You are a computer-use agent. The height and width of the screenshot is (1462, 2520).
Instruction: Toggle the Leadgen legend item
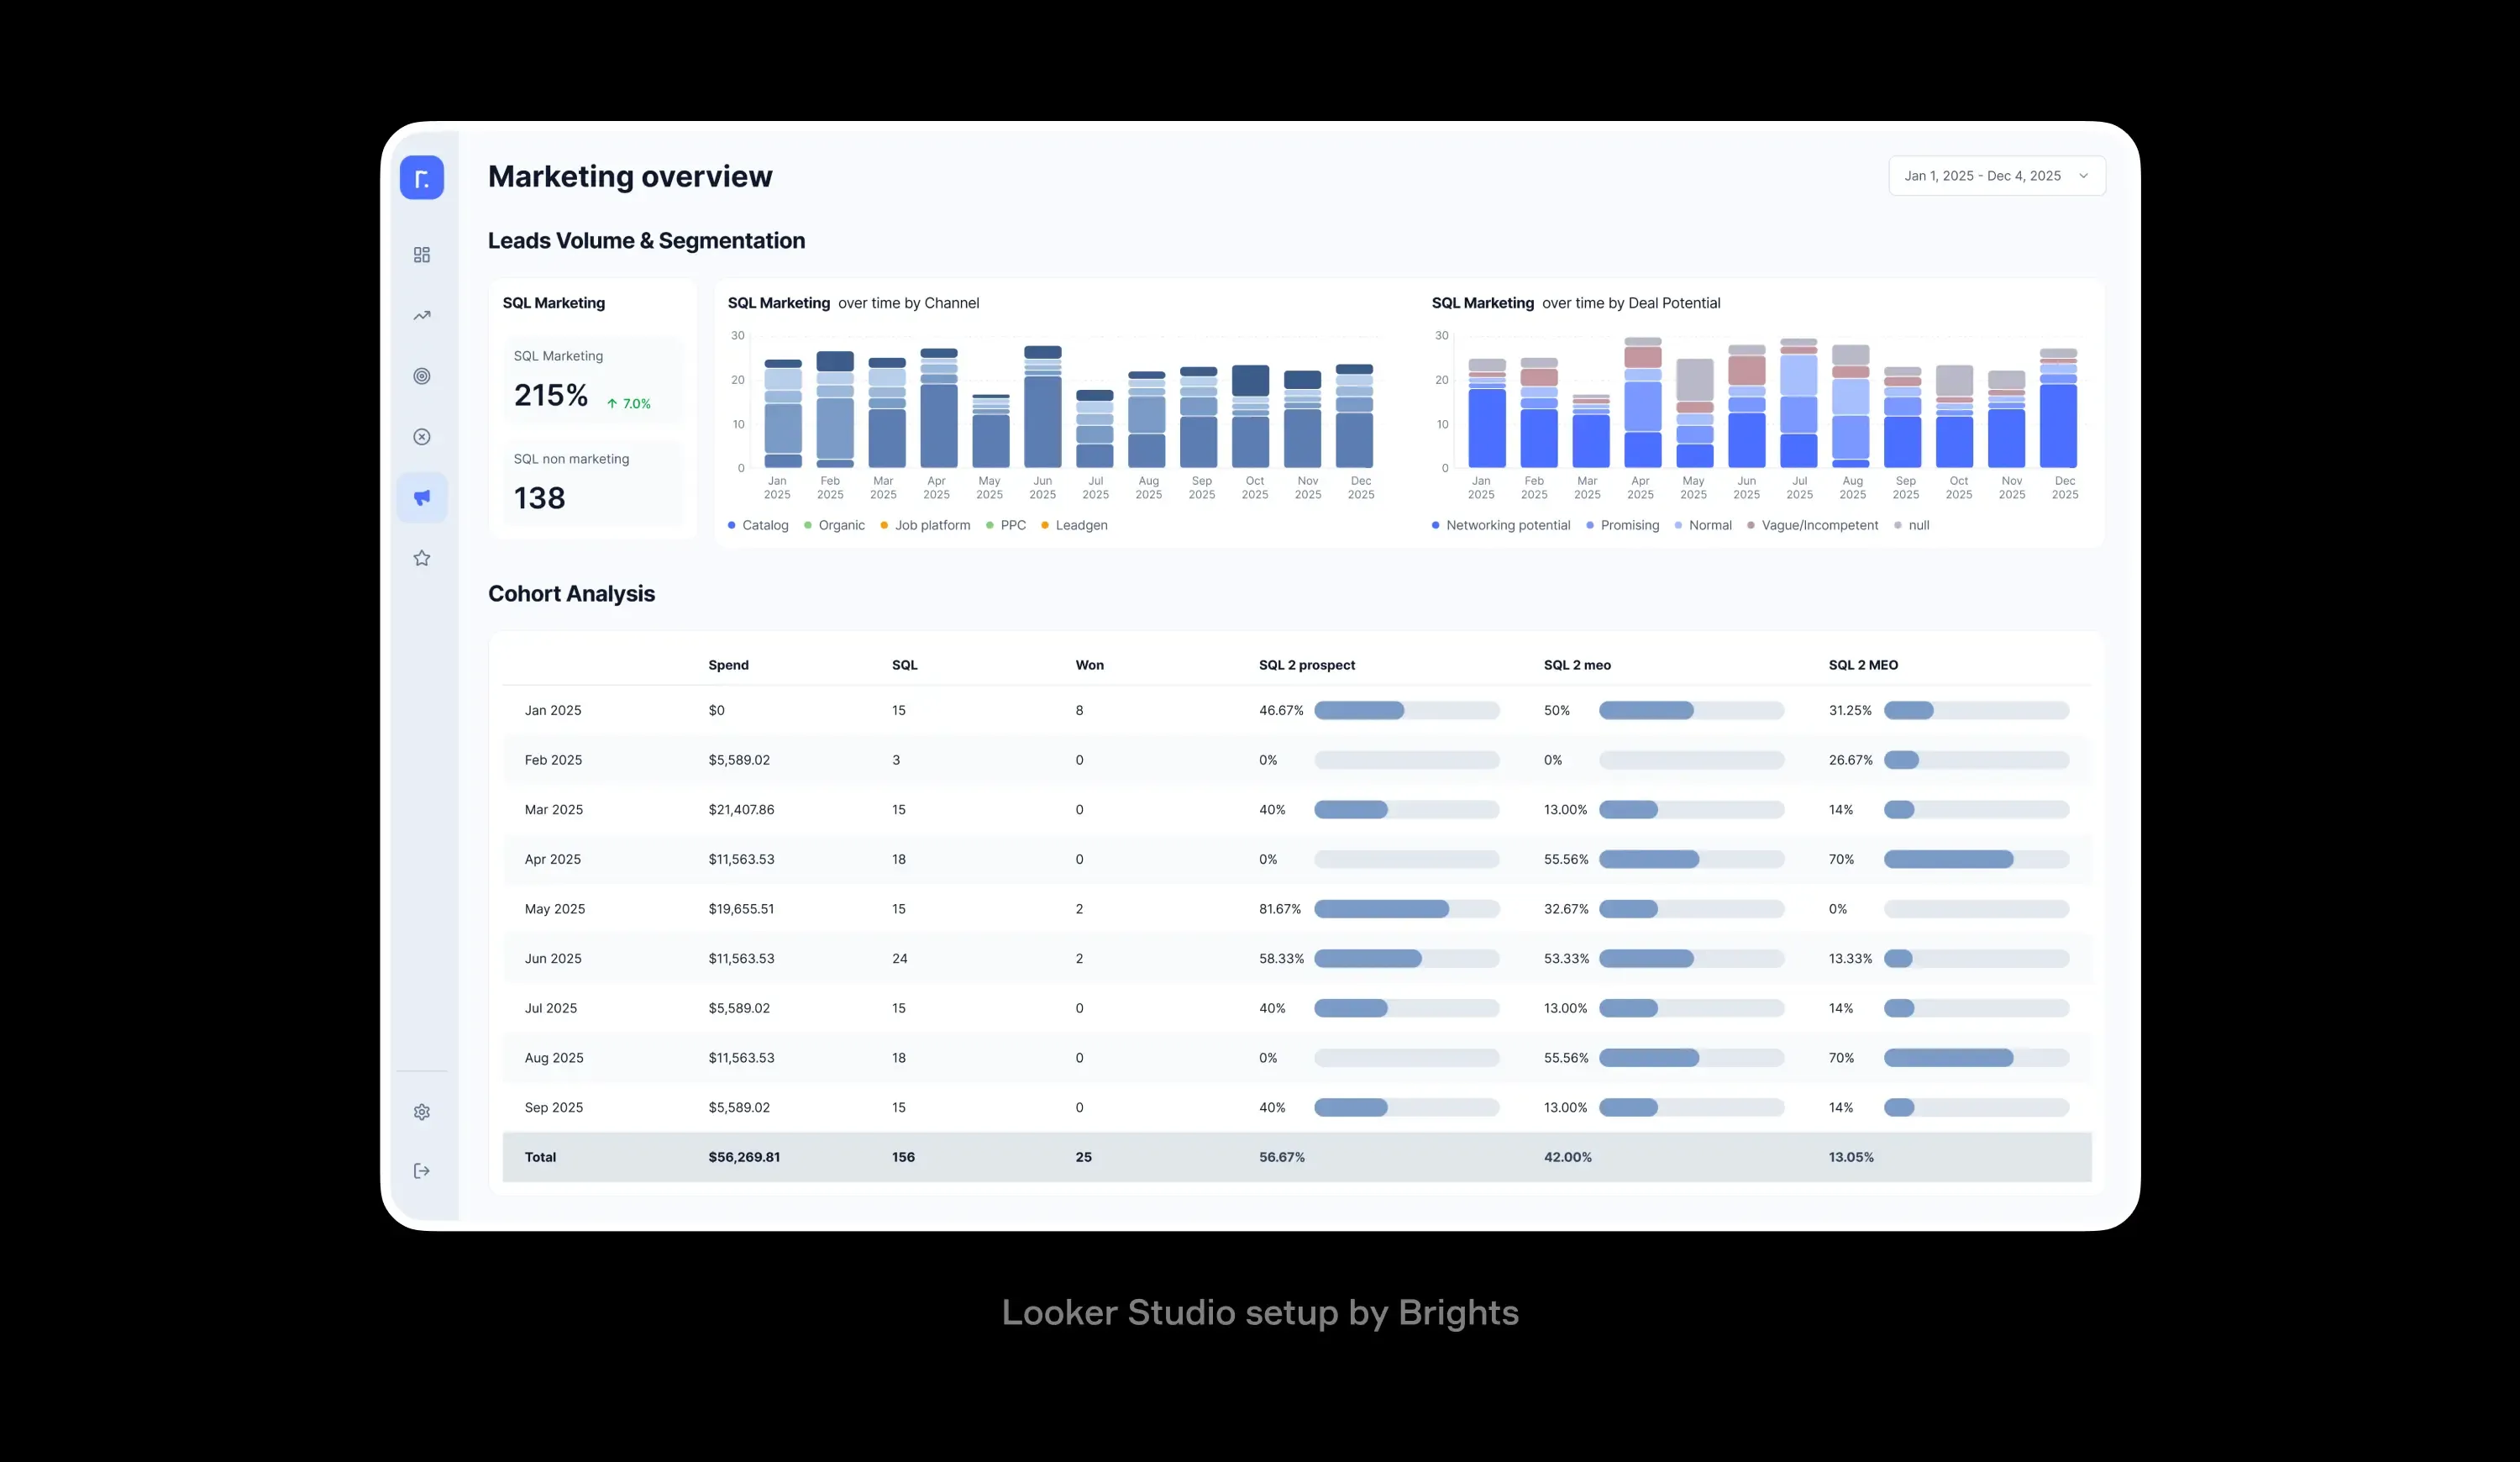(x=1074, y=525)
